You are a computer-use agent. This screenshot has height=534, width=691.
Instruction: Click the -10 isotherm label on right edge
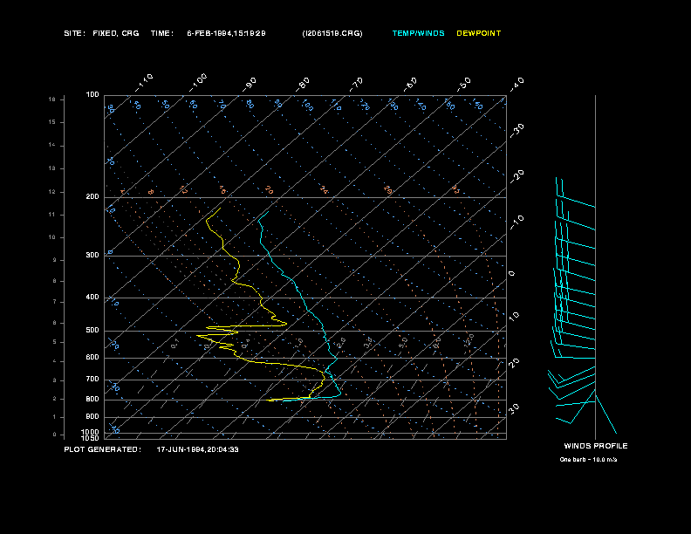tap(517, 222)
